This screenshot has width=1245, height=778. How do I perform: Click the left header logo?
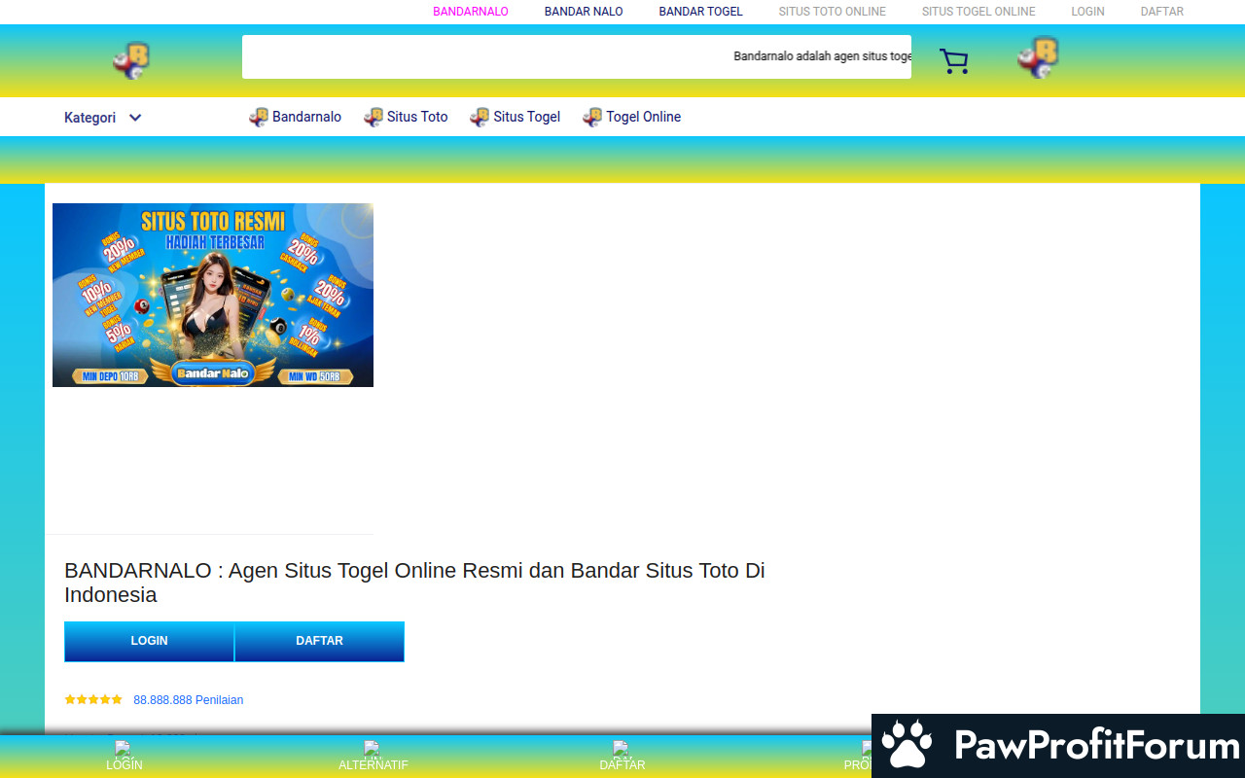pos(130,60)
